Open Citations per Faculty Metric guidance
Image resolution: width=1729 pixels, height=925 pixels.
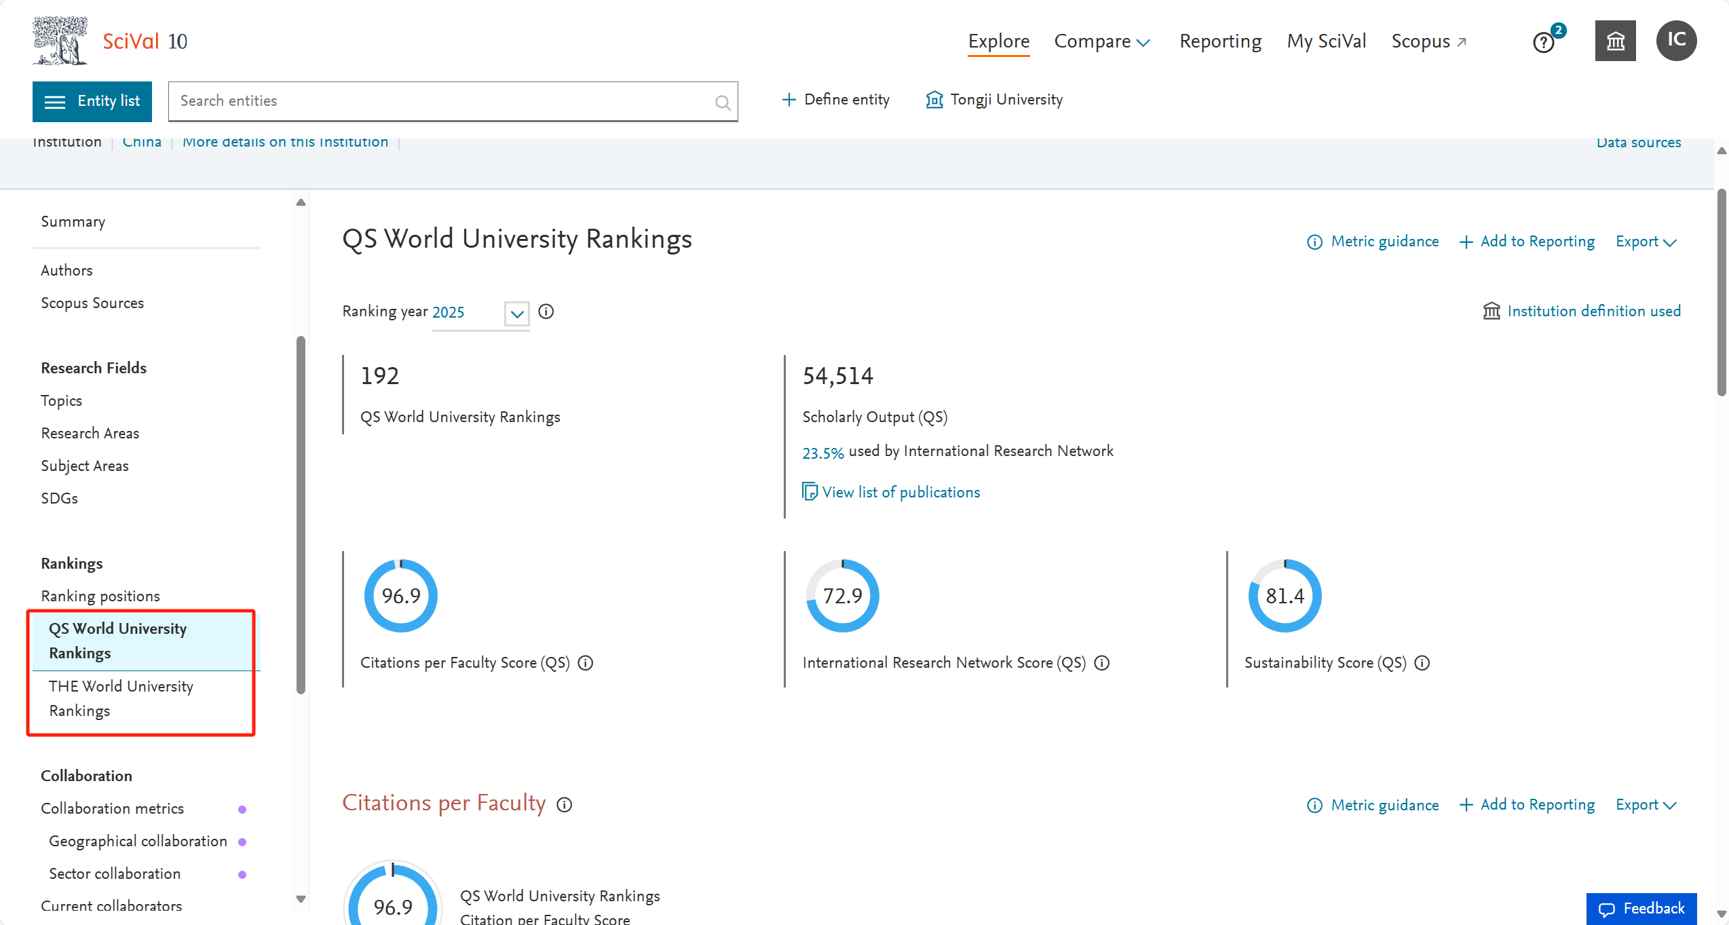[x=1373, y=805]
